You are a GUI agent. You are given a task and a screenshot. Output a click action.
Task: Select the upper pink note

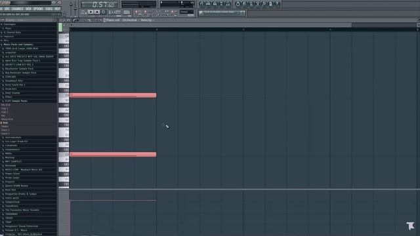113,95
